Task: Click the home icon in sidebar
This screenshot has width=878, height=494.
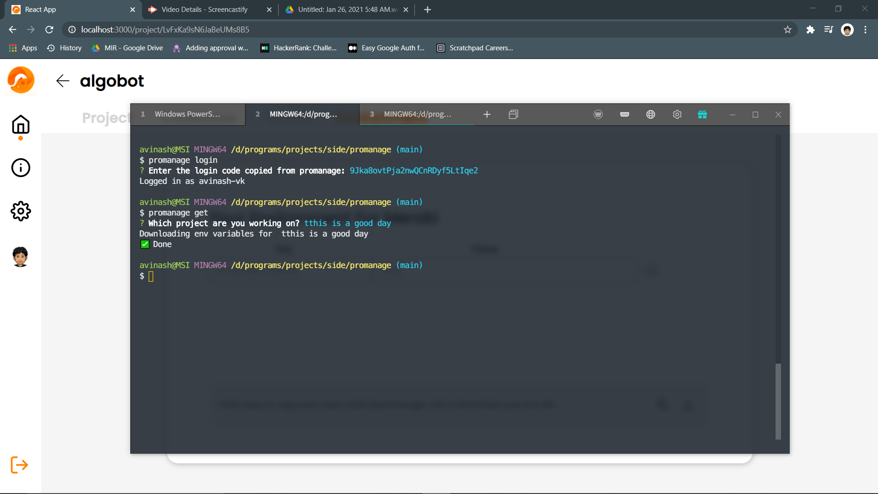Action: [21, 124]
